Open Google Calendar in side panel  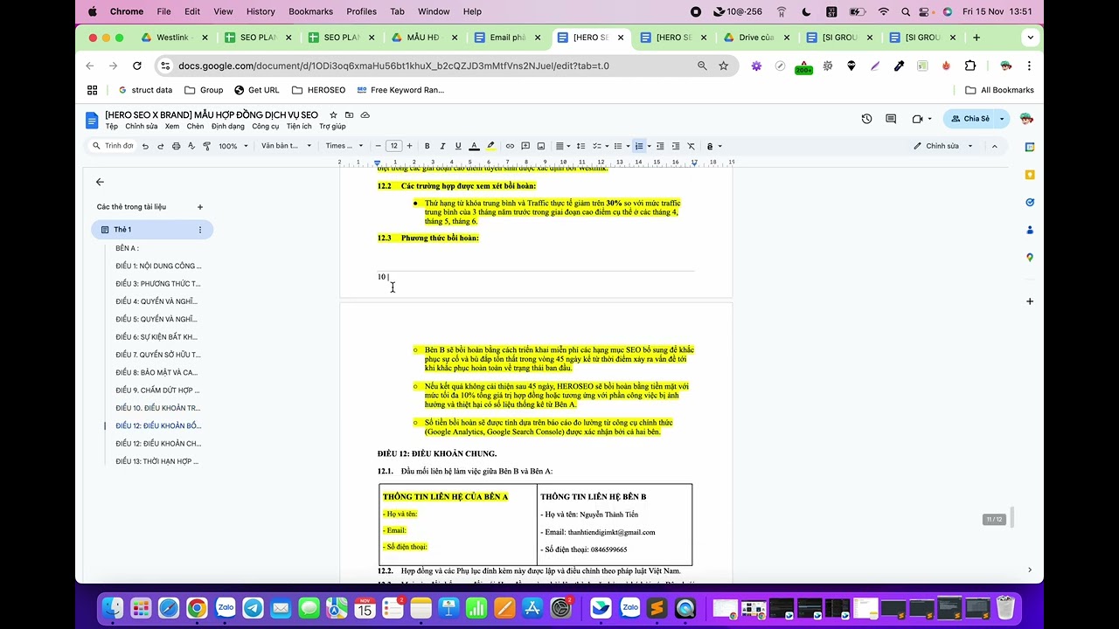1030,147
